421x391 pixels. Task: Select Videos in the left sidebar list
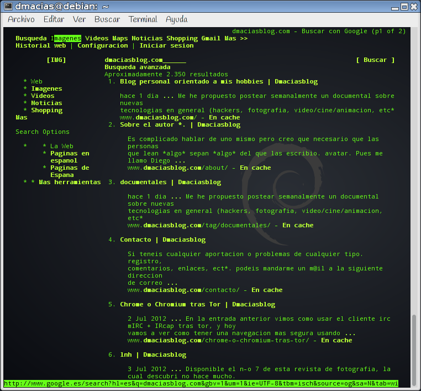(x=43, y=96)
